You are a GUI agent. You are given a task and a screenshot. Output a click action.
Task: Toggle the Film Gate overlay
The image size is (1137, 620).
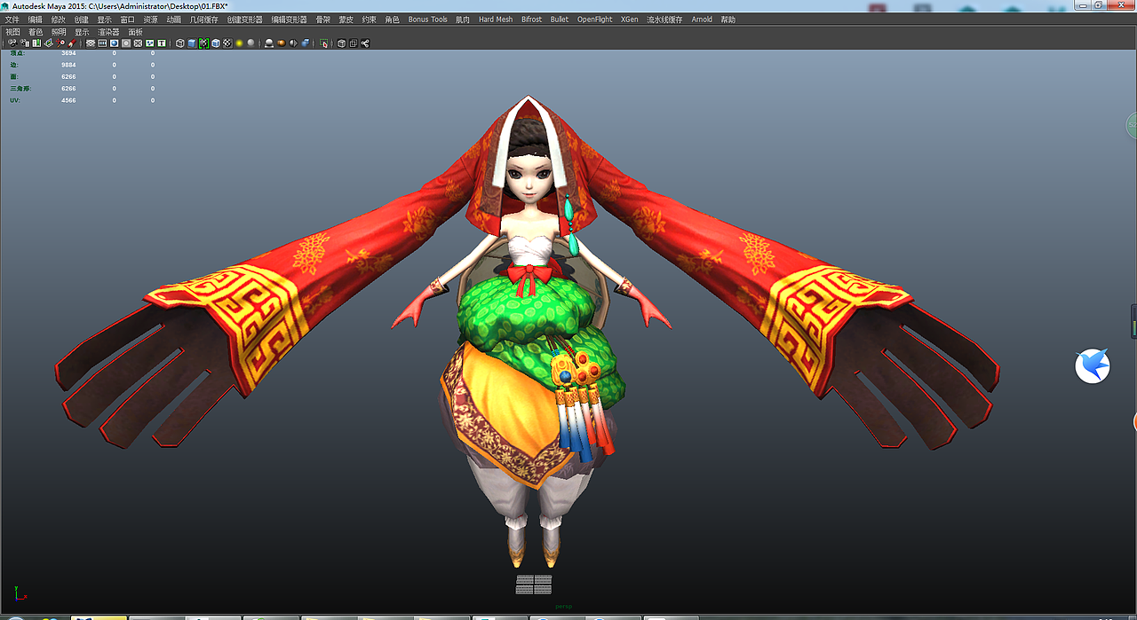(x=102, y=43)
